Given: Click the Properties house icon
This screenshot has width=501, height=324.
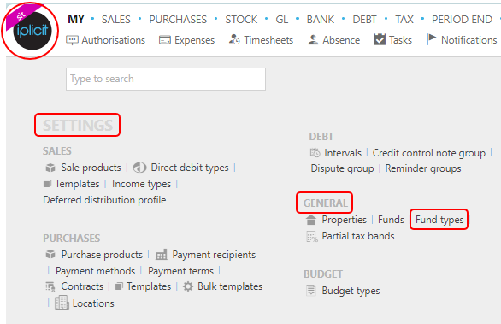Looking at the screenshot, I should pos(311,220).
